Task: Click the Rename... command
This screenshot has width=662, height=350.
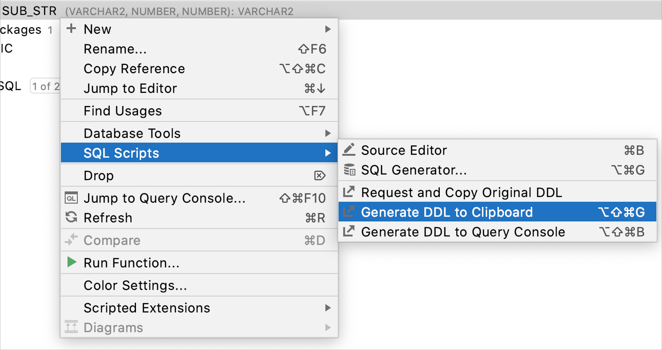Action: (115, 49)
